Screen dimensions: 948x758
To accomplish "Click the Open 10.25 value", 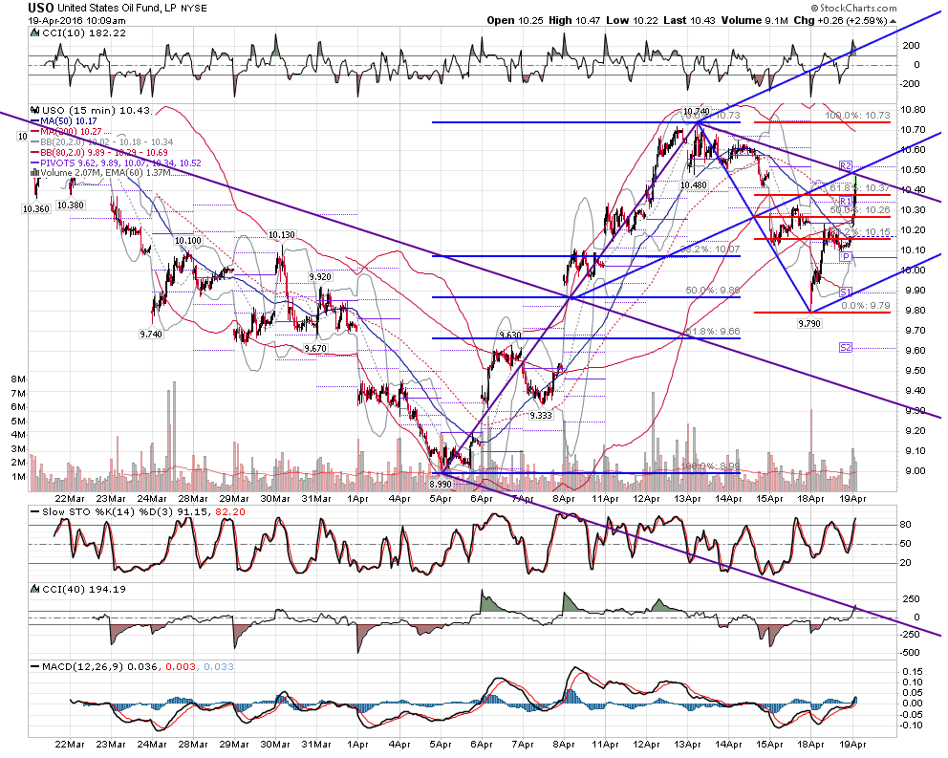I will pyautogui.click(x=514, y=21).
